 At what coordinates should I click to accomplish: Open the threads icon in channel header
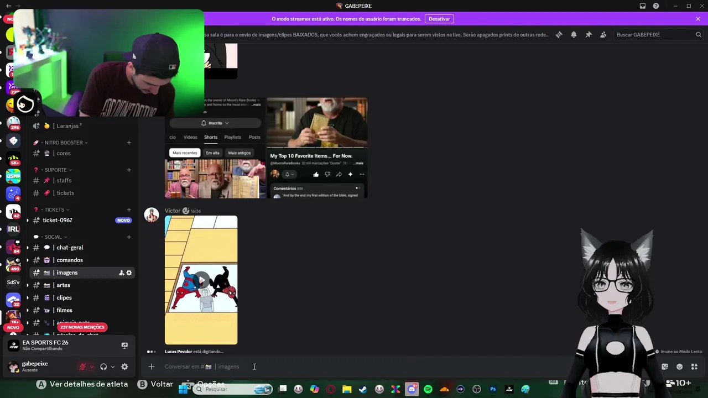coord(559,34)
